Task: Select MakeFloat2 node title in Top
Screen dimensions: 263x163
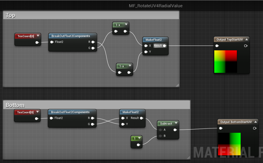Action: pyautogui.click(x=154, y=40)
